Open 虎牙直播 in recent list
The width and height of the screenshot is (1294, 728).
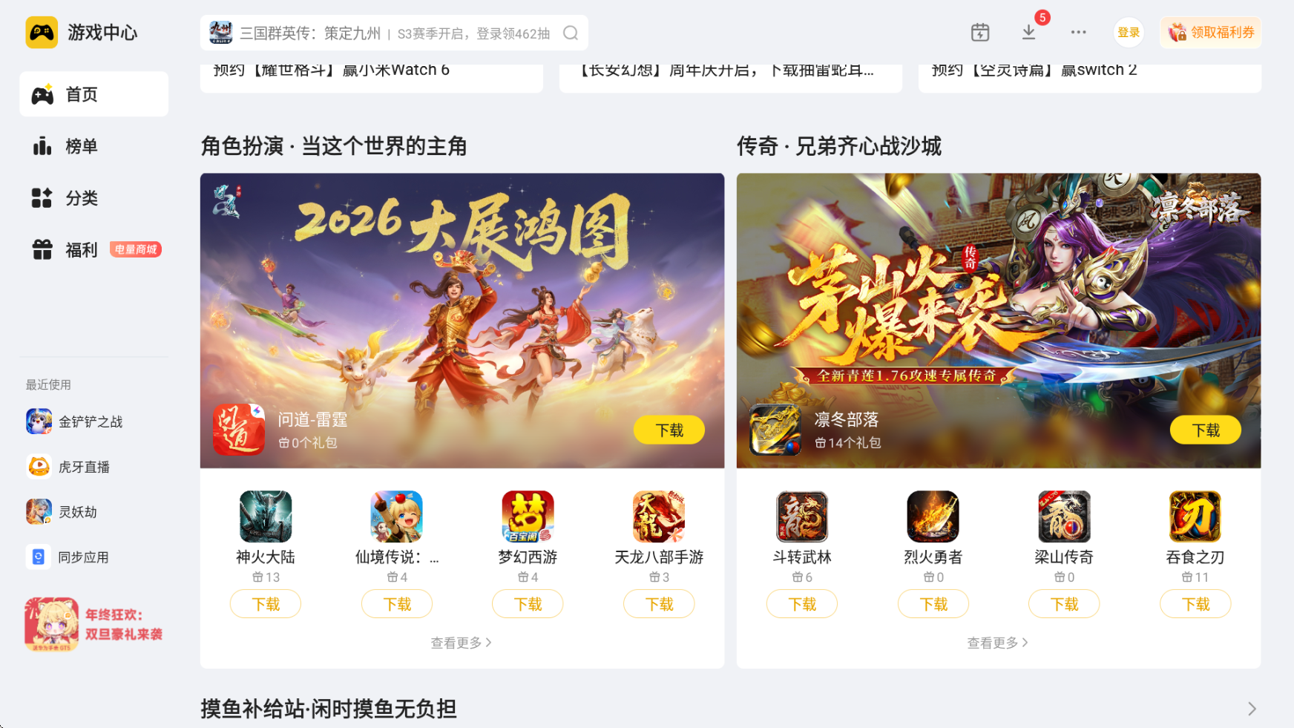pyautogui.click(x=68, y=467)
